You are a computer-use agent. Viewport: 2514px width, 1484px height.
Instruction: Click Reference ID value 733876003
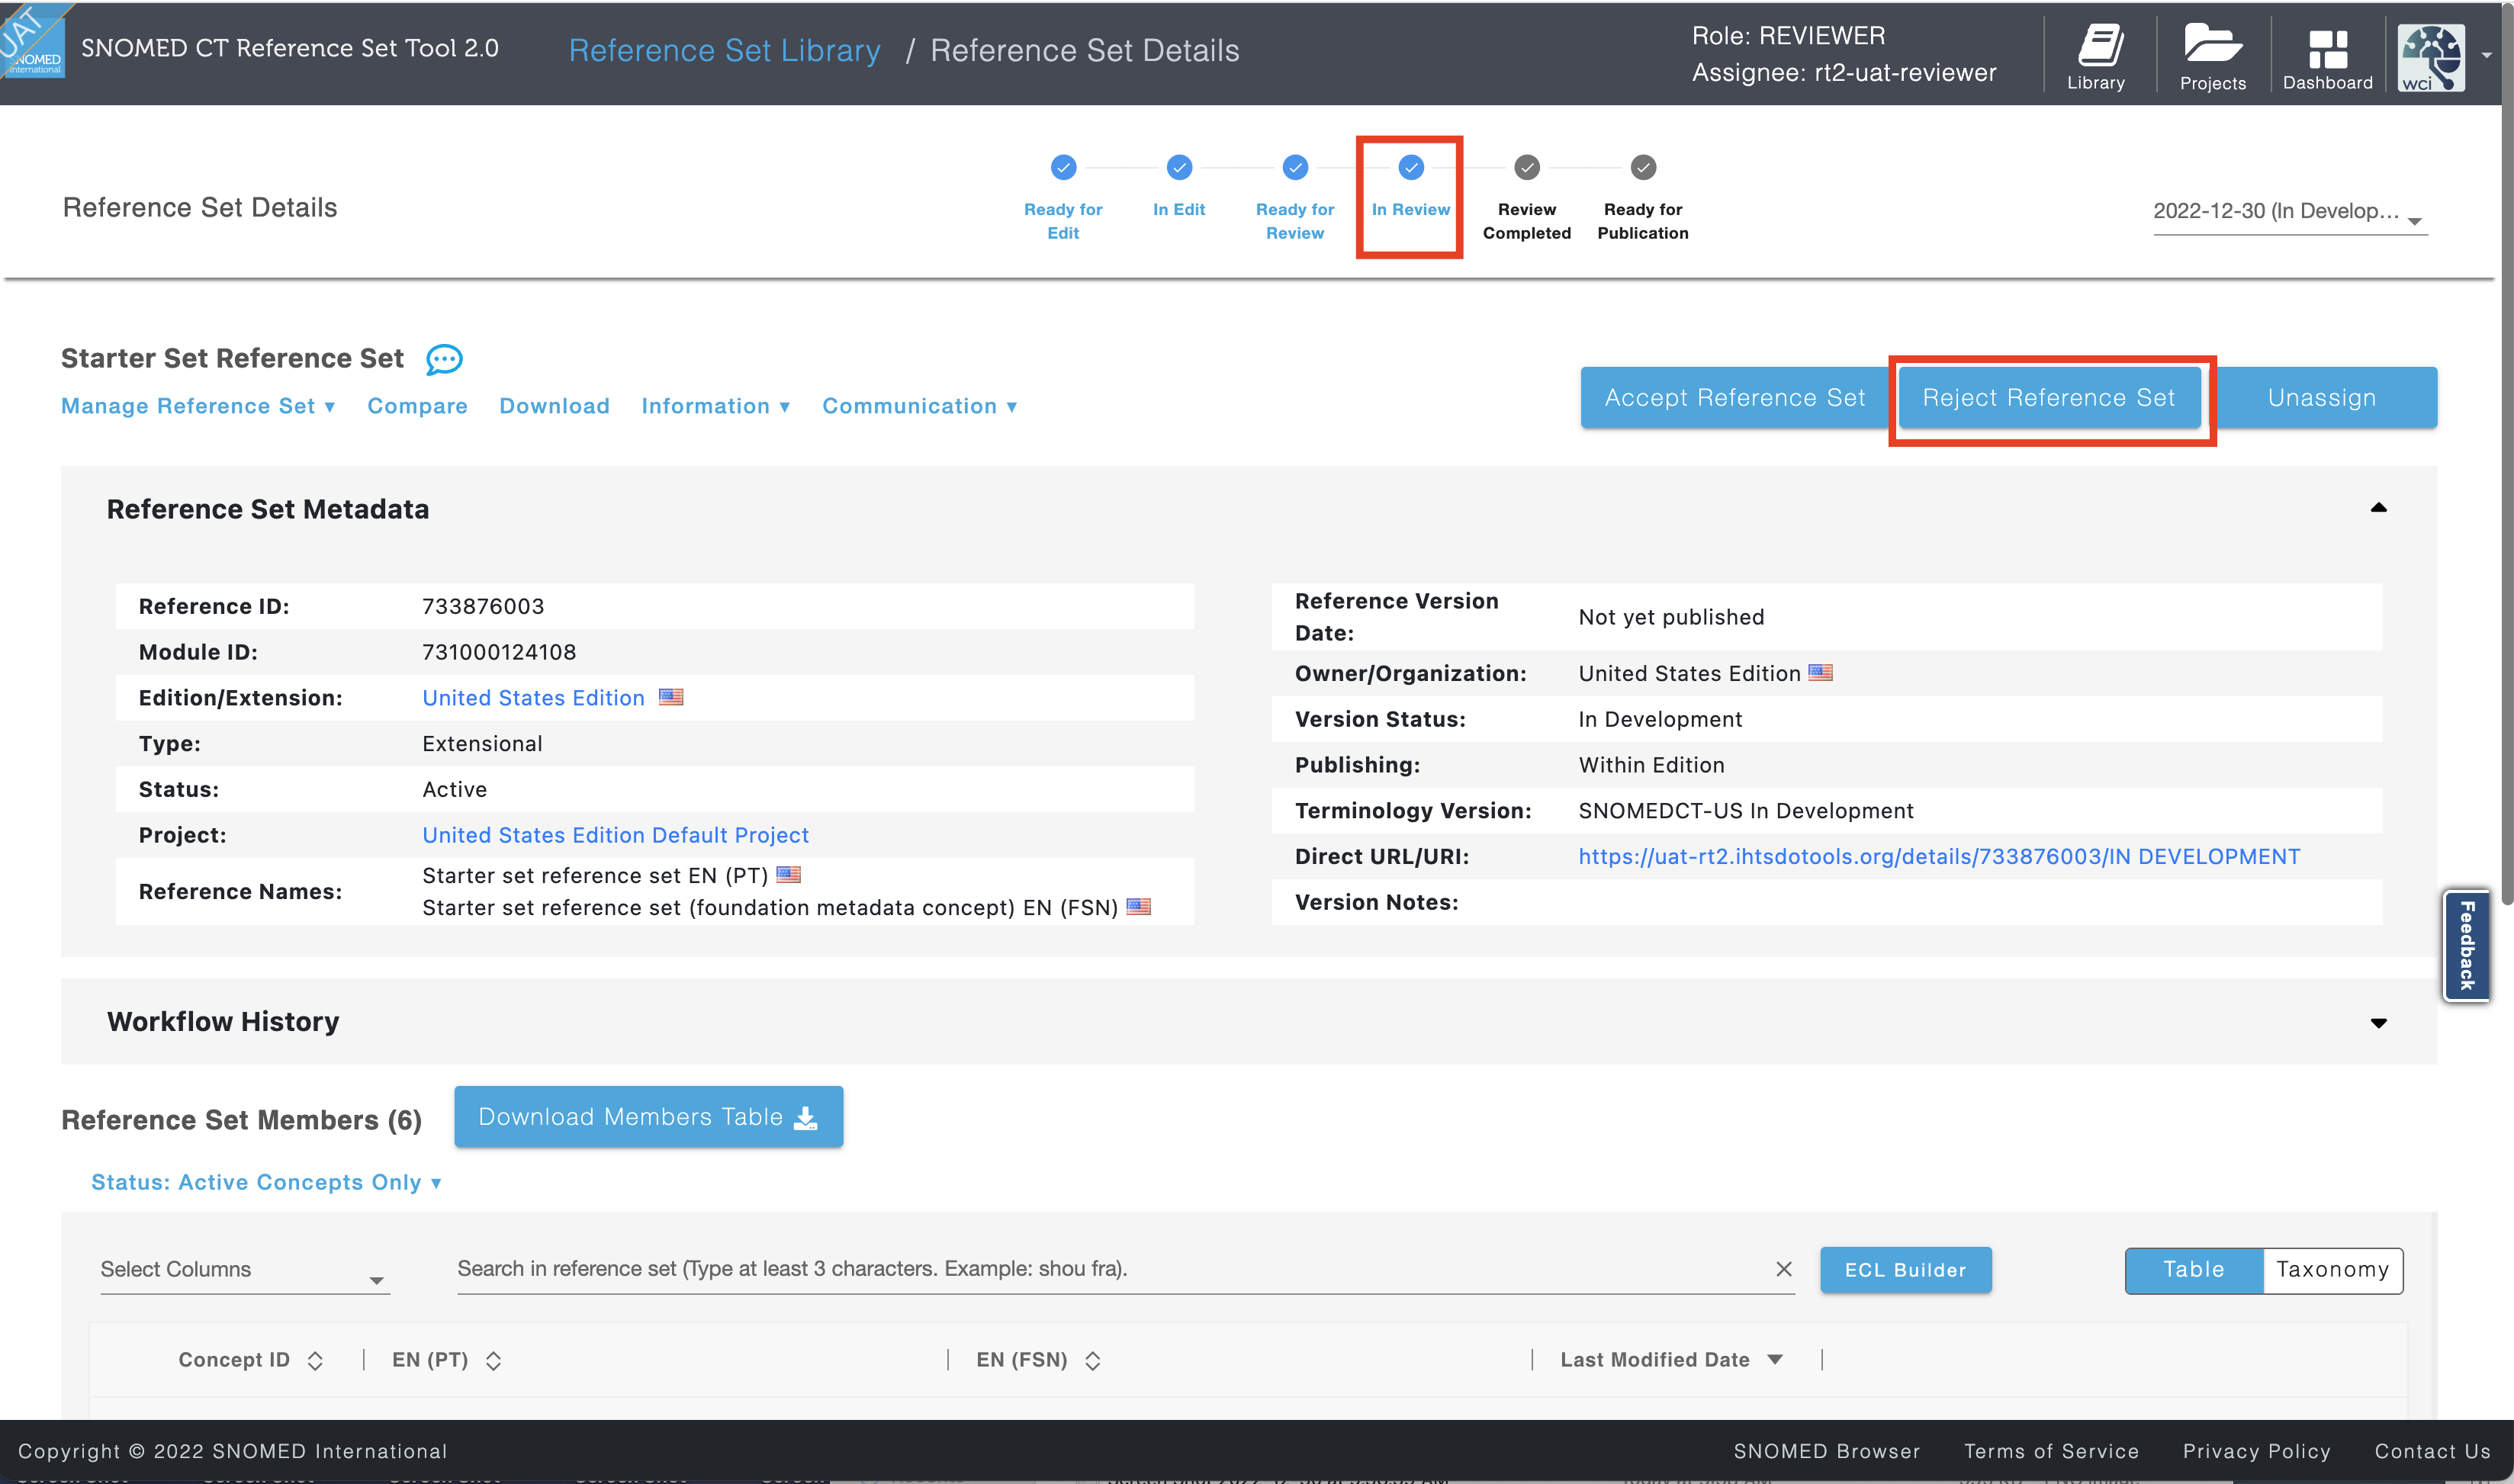(x=483, y=606)
